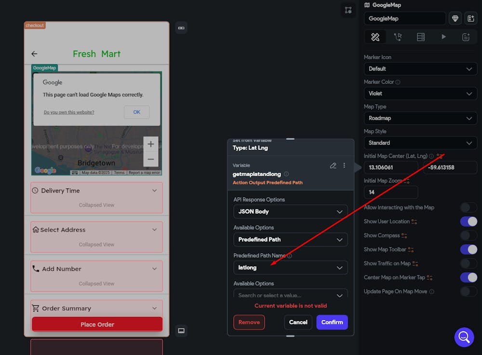Click the Show Traffic on Map variable icon
482x355 pixels.
click(415, 264)
